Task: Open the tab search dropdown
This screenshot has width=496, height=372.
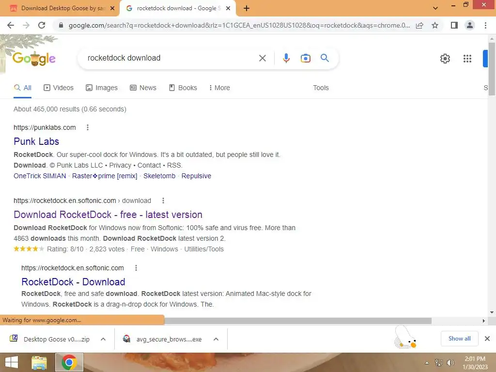Action: click(435, 8)
